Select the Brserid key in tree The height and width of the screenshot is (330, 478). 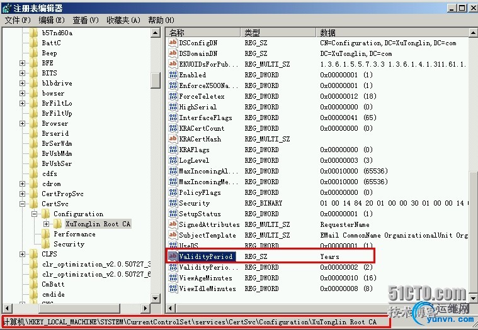point(55,133)
